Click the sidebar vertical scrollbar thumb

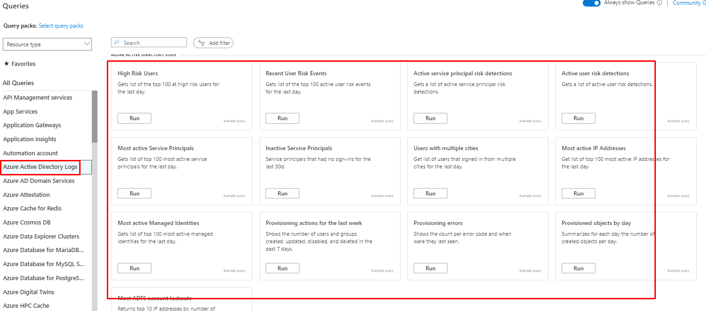pos(95,117)
